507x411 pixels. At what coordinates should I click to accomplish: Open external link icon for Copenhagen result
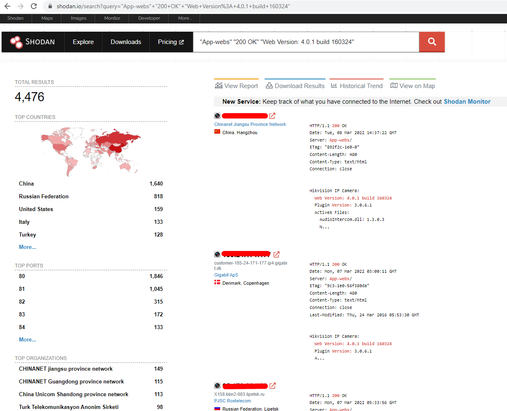click(277, 255)
